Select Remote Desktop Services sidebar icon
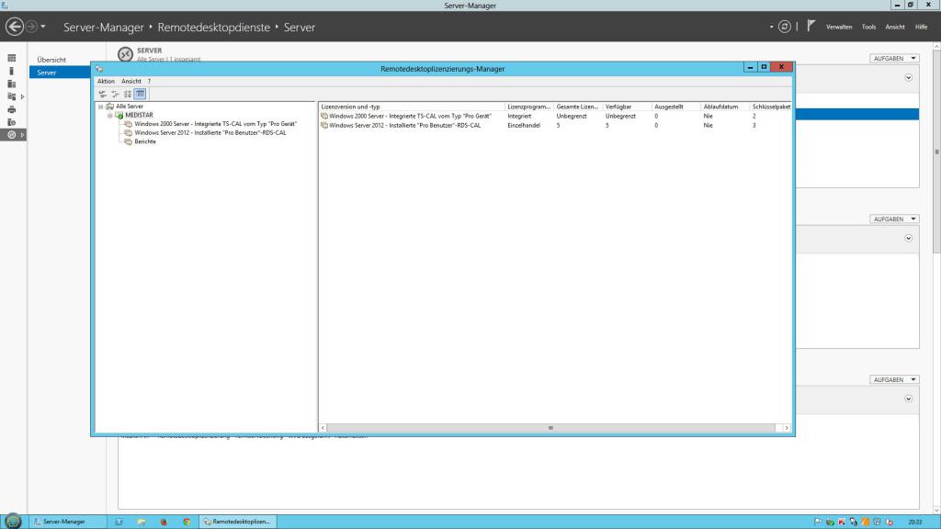 [x=11, y=135]
